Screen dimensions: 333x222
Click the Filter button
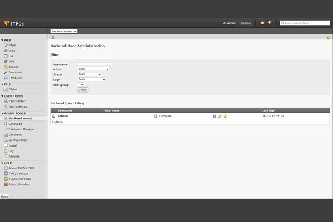(x=83, y=90)
